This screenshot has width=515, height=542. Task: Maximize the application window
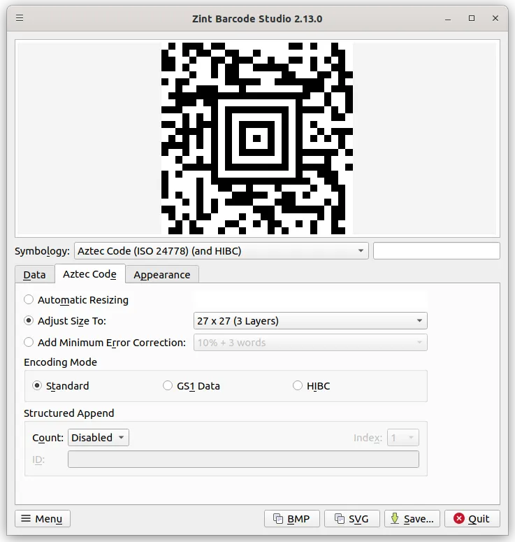472,17
